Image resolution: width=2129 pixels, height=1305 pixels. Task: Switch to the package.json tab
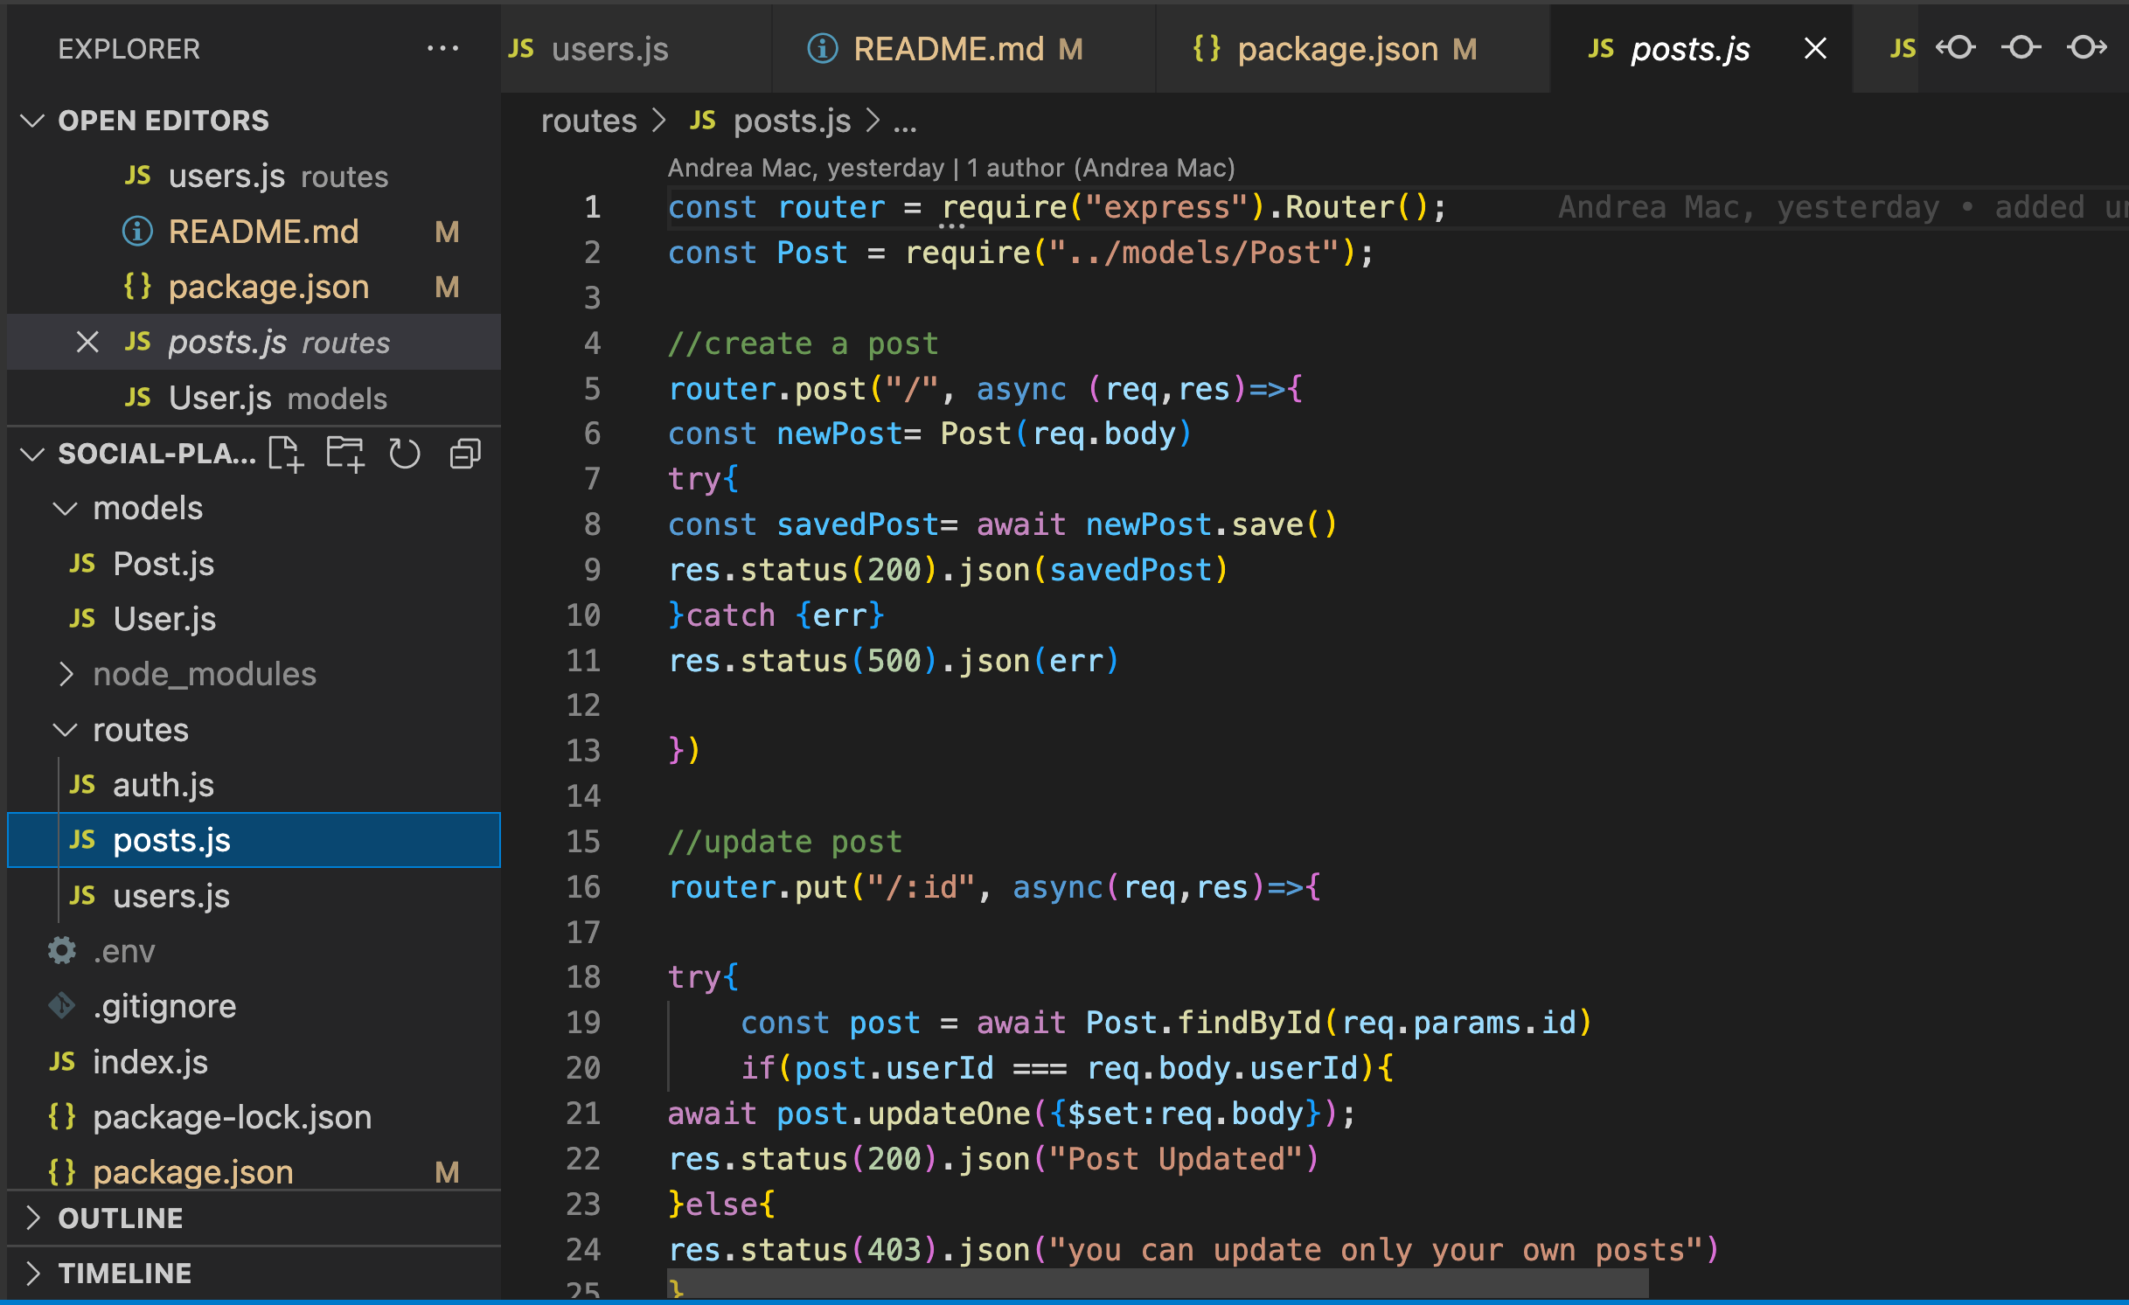point(1337,49)
